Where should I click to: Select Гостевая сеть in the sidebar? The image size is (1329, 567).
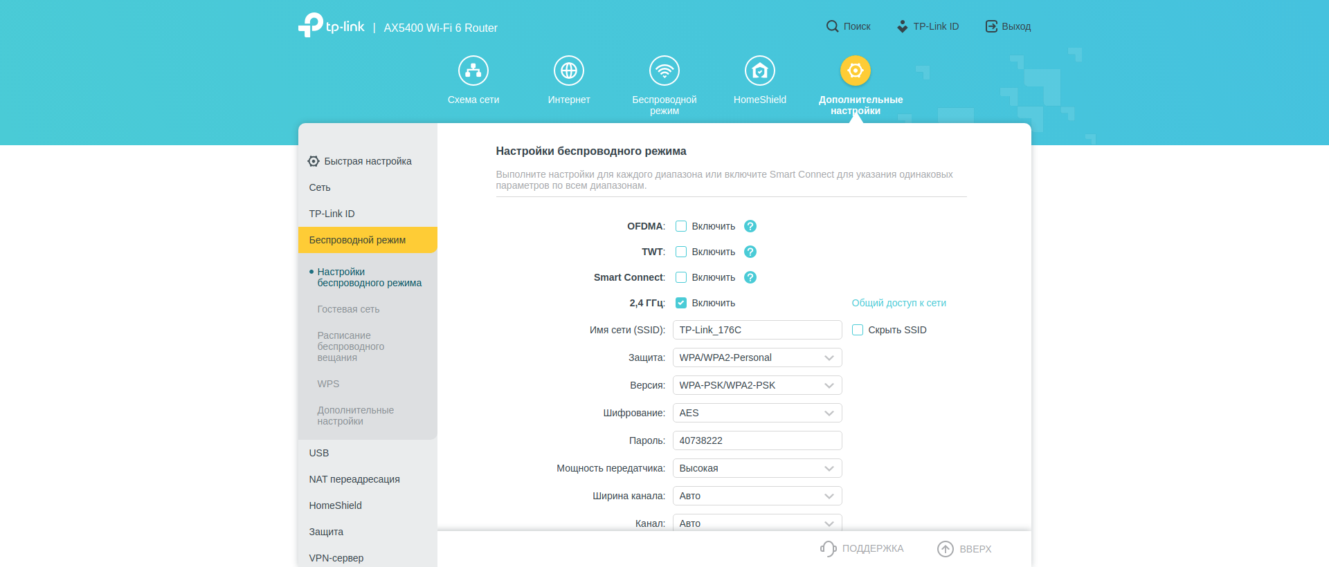(348, 309)
